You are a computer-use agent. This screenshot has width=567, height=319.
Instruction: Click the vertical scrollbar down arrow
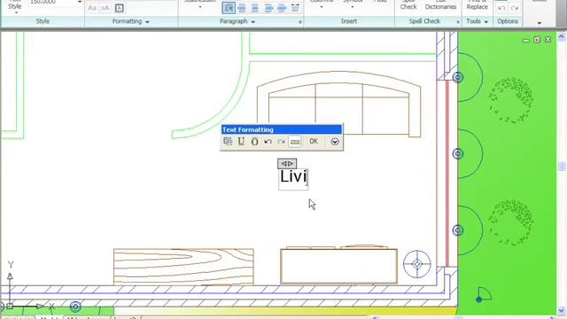[x=562, y=310]
